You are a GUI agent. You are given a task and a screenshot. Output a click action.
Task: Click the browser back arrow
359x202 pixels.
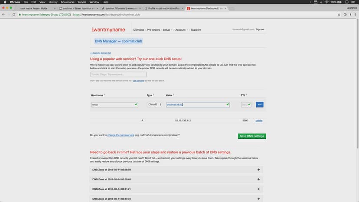click(x=3, y=14)
